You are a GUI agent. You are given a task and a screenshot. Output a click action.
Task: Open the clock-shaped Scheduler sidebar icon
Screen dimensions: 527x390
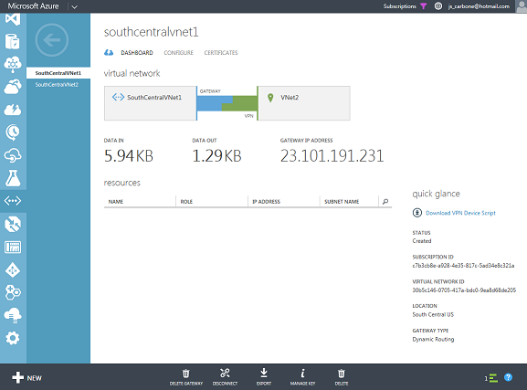click(x=13, y=132)
